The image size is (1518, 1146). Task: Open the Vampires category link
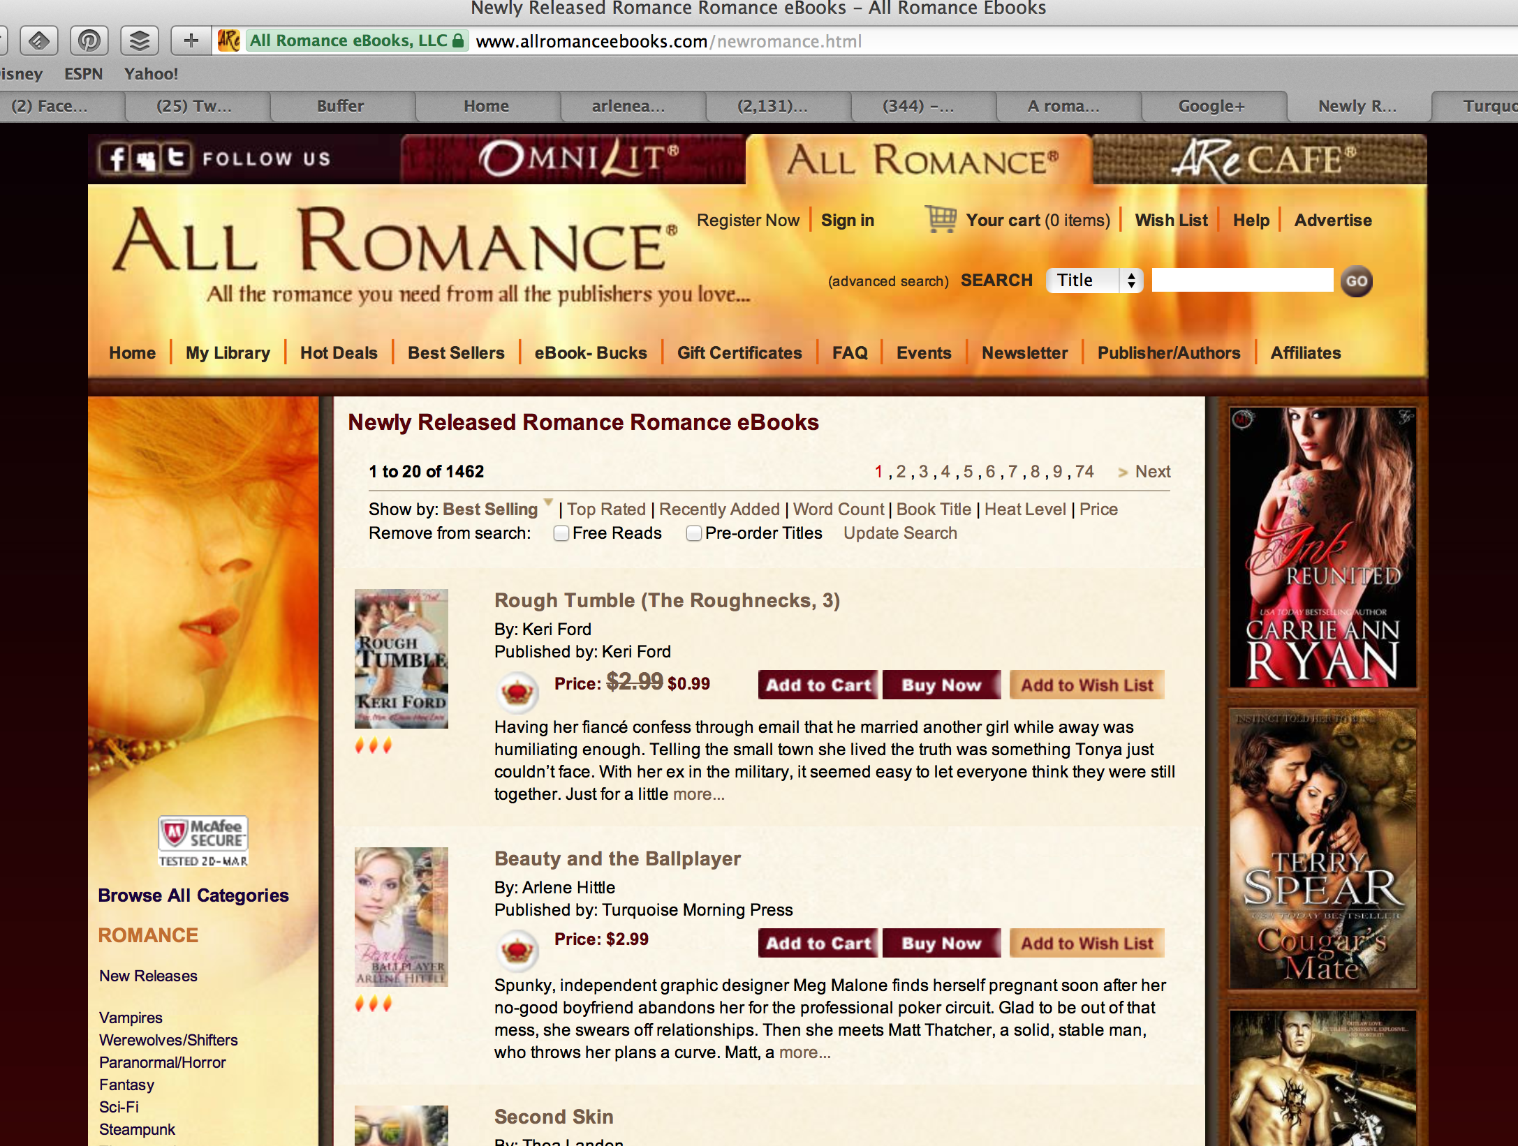tap(131, 1018)
